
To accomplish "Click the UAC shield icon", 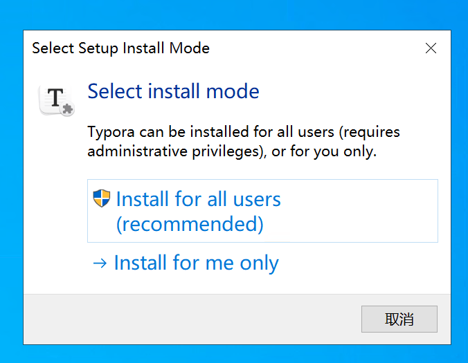I will pos(102,198).
